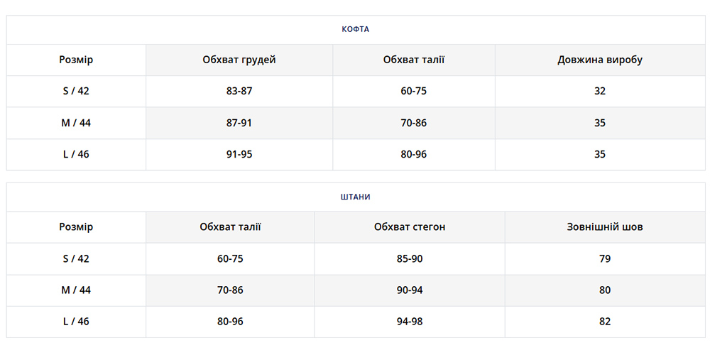Click the Обхват талії header in КОФТА table
Screen dimensions: 710x355
point(414,60)
